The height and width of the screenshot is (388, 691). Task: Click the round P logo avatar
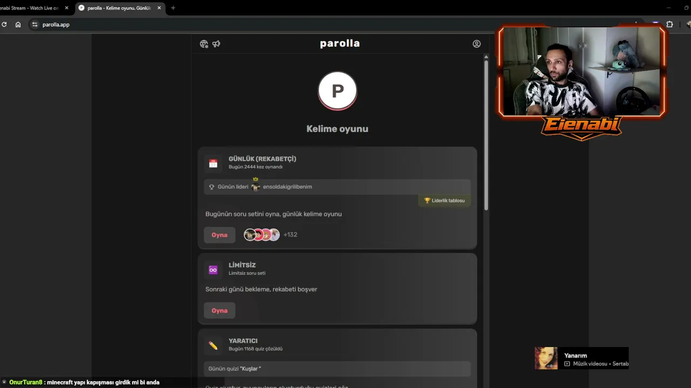coord(337,91)
